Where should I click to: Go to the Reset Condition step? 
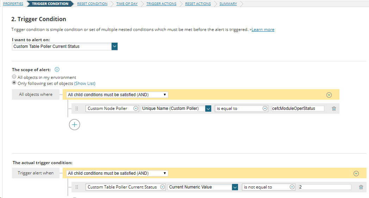point(92,4)
